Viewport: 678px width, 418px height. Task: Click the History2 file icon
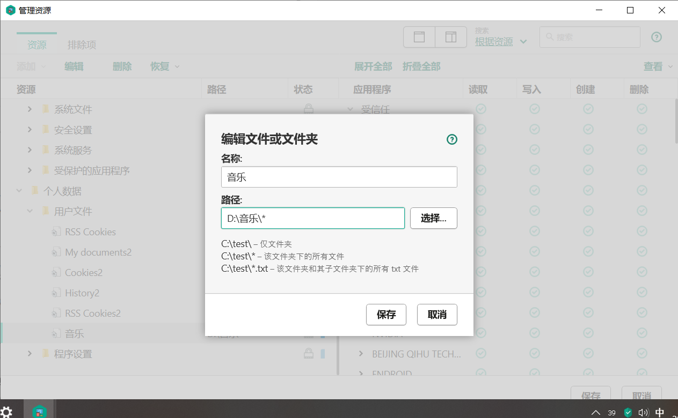56,293
